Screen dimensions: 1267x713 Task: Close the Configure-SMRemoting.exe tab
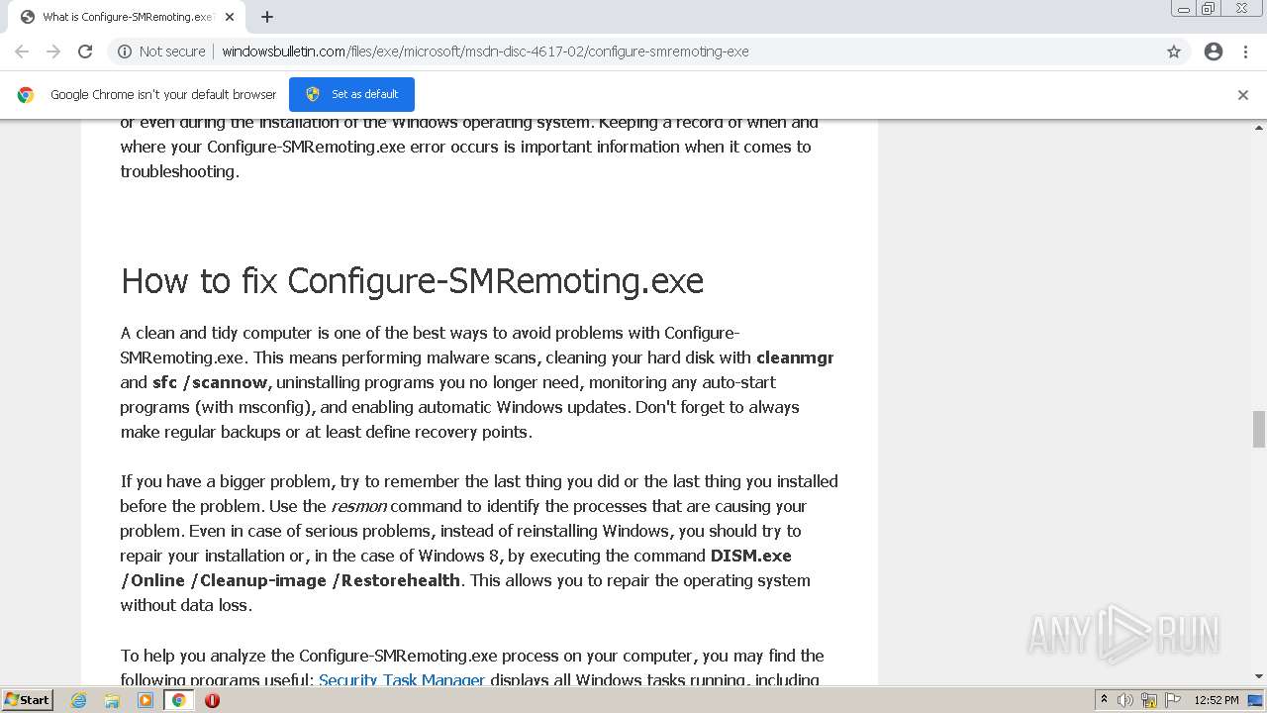230,17
